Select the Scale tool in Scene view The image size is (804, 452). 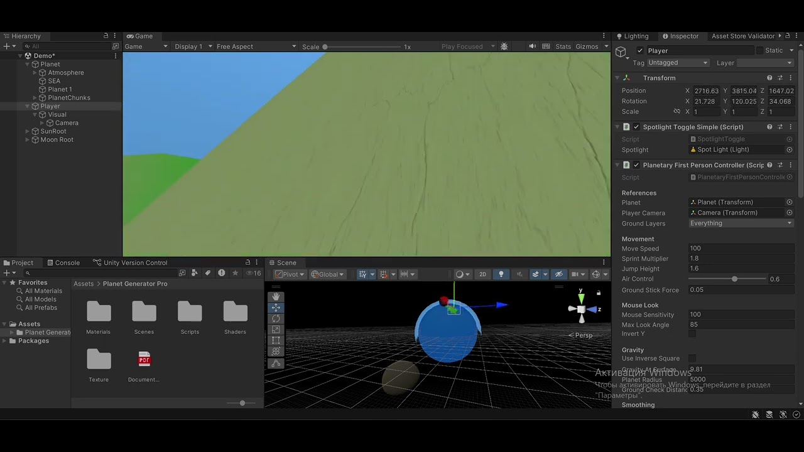(x=276, y=330)
